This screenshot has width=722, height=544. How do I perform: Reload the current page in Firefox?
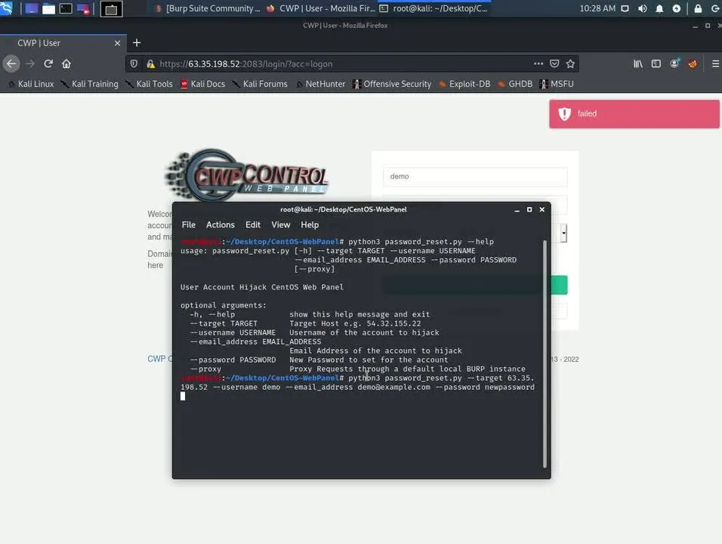48,63
